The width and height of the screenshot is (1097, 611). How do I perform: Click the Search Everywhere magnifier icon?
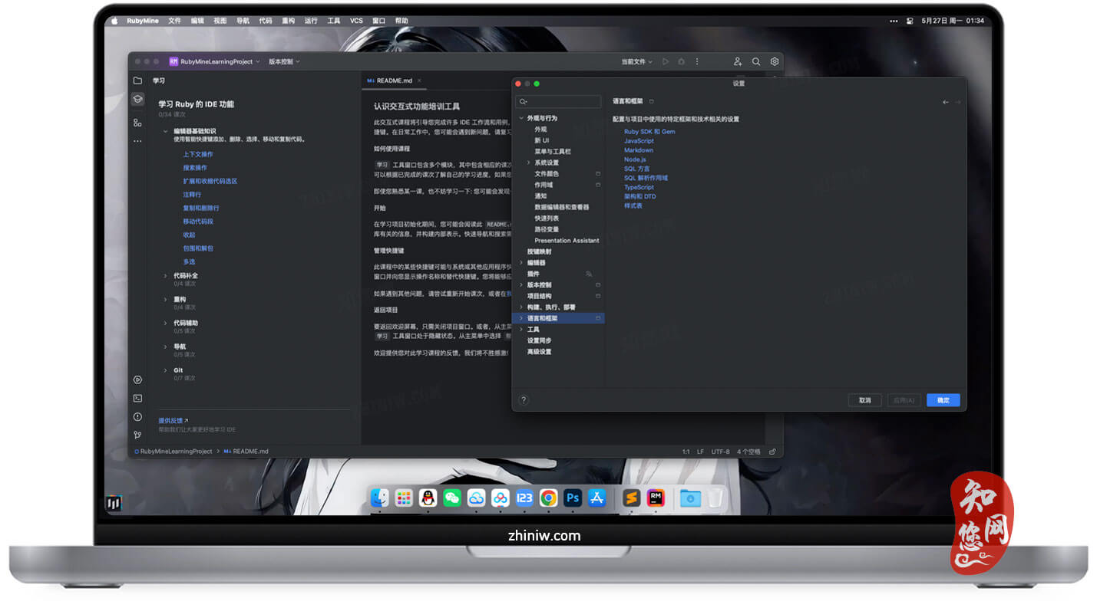click(756, 61)
